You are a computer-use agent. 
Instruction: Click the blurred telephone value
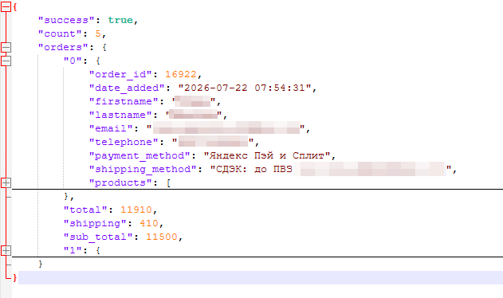point(214,142)
